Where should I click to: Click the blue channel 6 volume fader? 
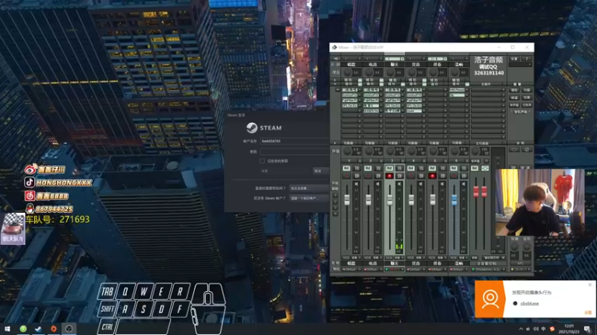pyautogui.click(x=454, y=200)
